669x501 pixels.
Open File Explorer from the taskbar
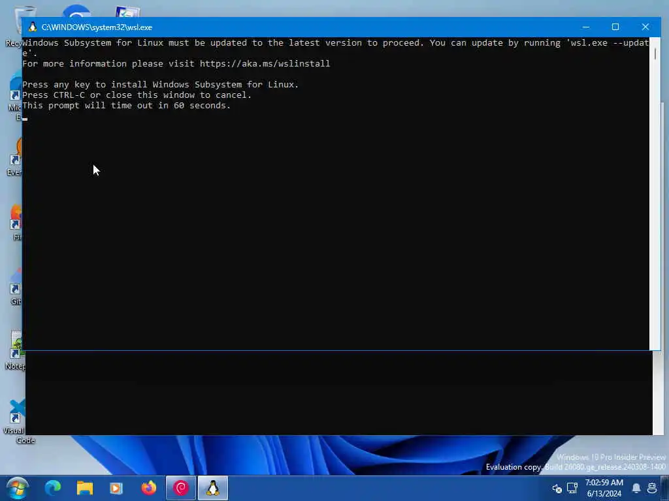84,488
